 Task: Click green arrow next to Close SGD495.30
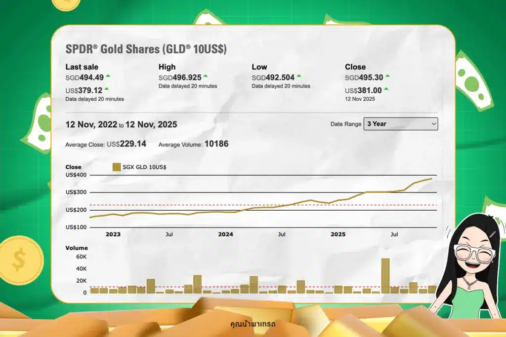(387, 76)
